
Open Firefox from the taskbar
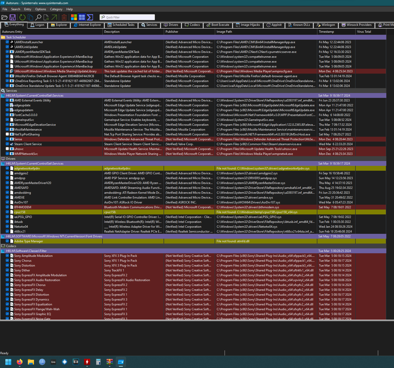20,362
